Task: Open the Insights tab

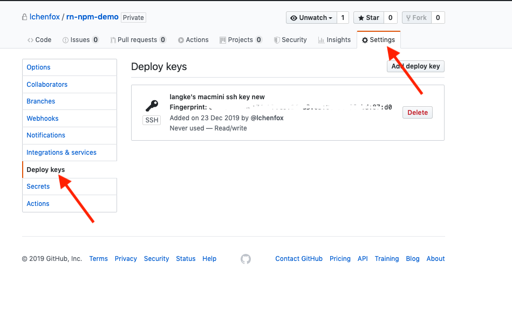Action: (334, 40)
